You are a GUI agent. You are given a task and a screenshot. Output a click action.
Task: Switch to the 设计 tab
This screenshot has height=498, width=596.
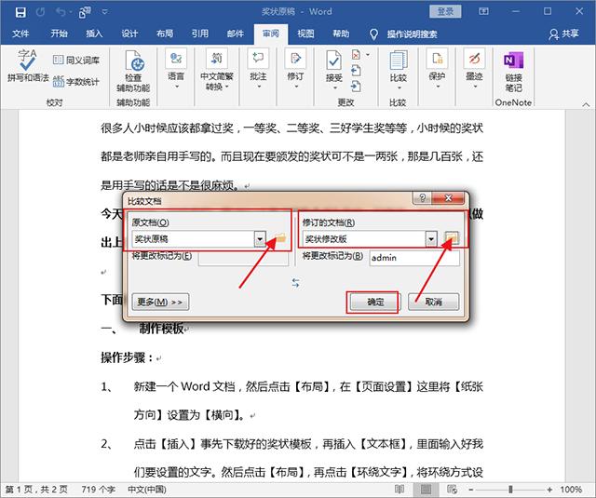129,34
